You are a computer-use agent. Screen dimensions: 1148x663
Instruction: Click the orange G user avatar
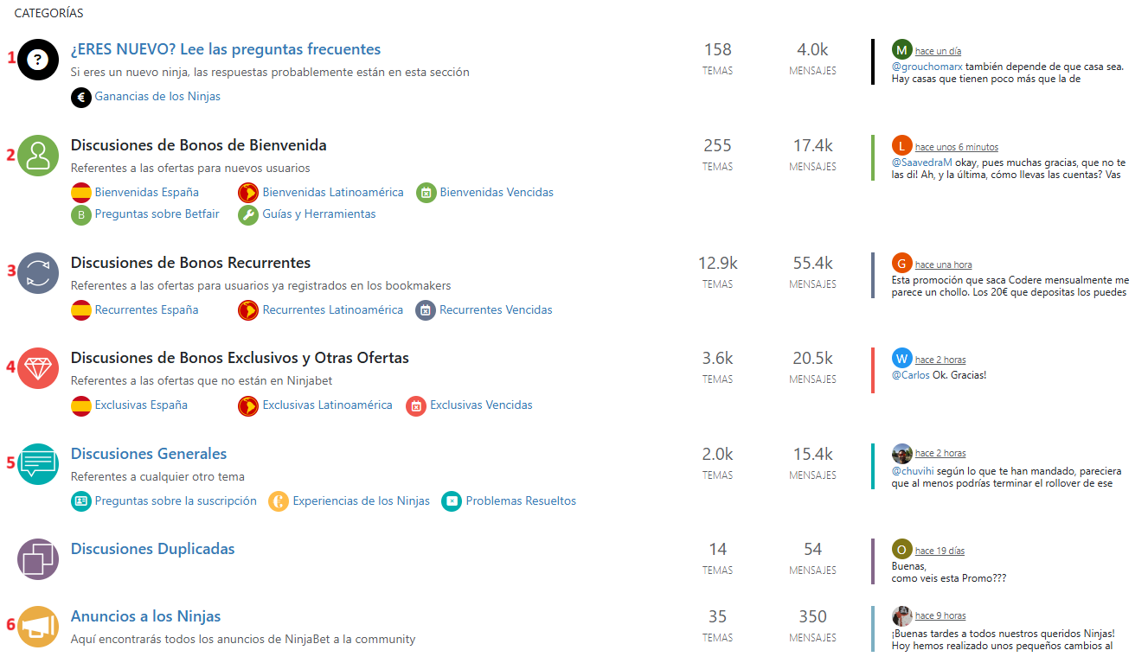coord(902,263)
